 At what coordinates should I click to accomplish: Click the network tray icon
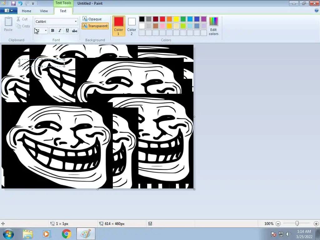point(281,234)
